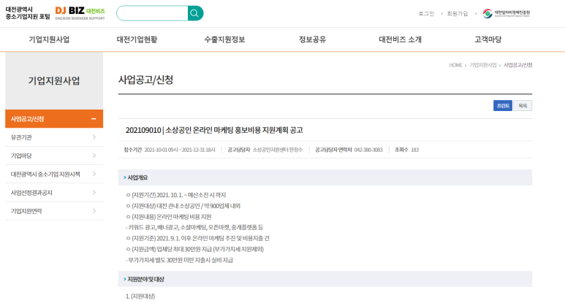Click the (지원금액) 업체당 최대 30만원 line

(194, 249)
